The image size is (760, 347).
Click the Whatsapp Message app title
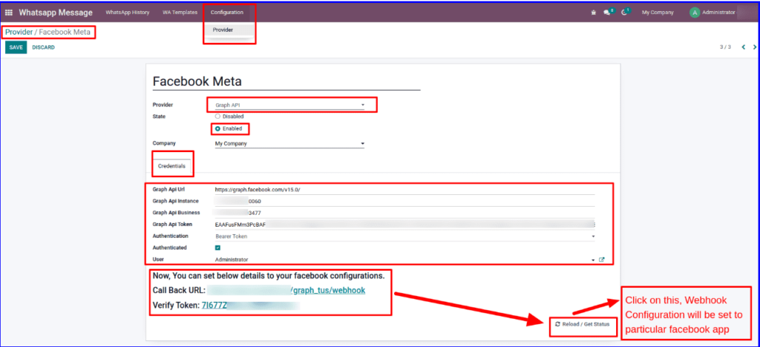point(56,13)
